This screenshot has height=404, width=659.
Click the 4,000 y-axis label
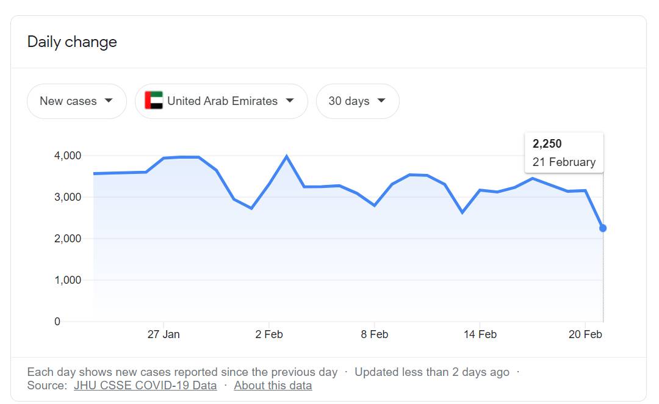tap(68, 156)
